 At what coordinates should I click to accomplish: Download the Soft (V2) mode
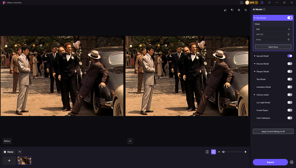click(289, 34)
